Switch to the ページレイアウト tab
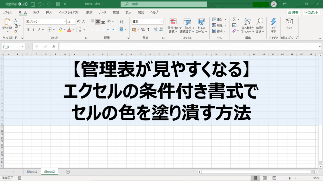The width and height of the screenshot is (323, 181). coord(69,12)
